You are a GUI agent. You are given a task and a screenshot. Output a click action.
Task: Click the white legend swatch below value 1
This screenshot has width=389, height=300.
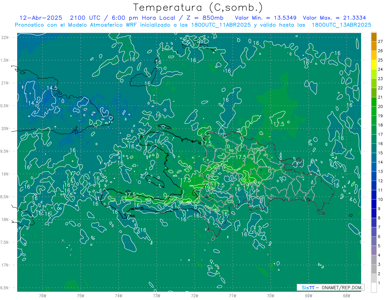pyautogui.click(x=374, y=287)
